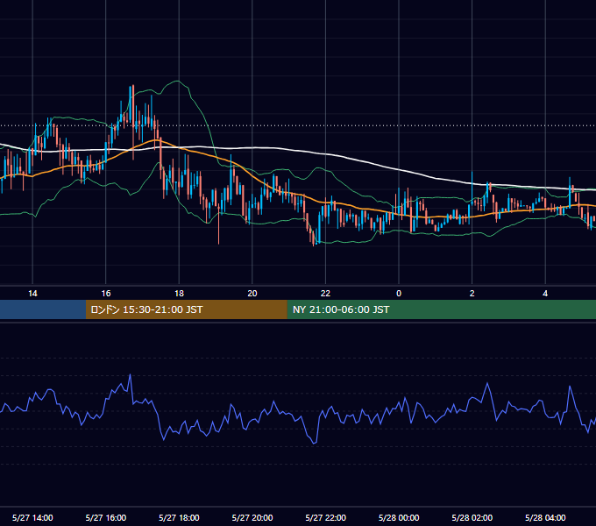Click the hour 18 axis label
This screenshot has height=526, width=596.
[x=179, y=294]
